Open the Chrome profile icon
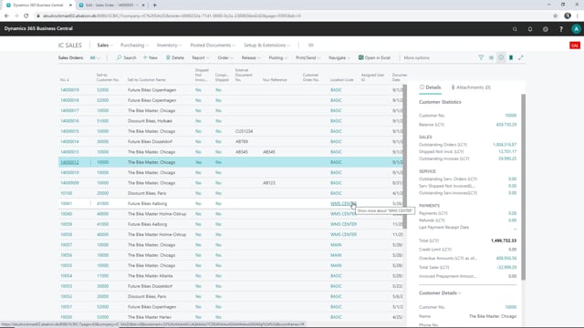 click(x=568, y=15)
